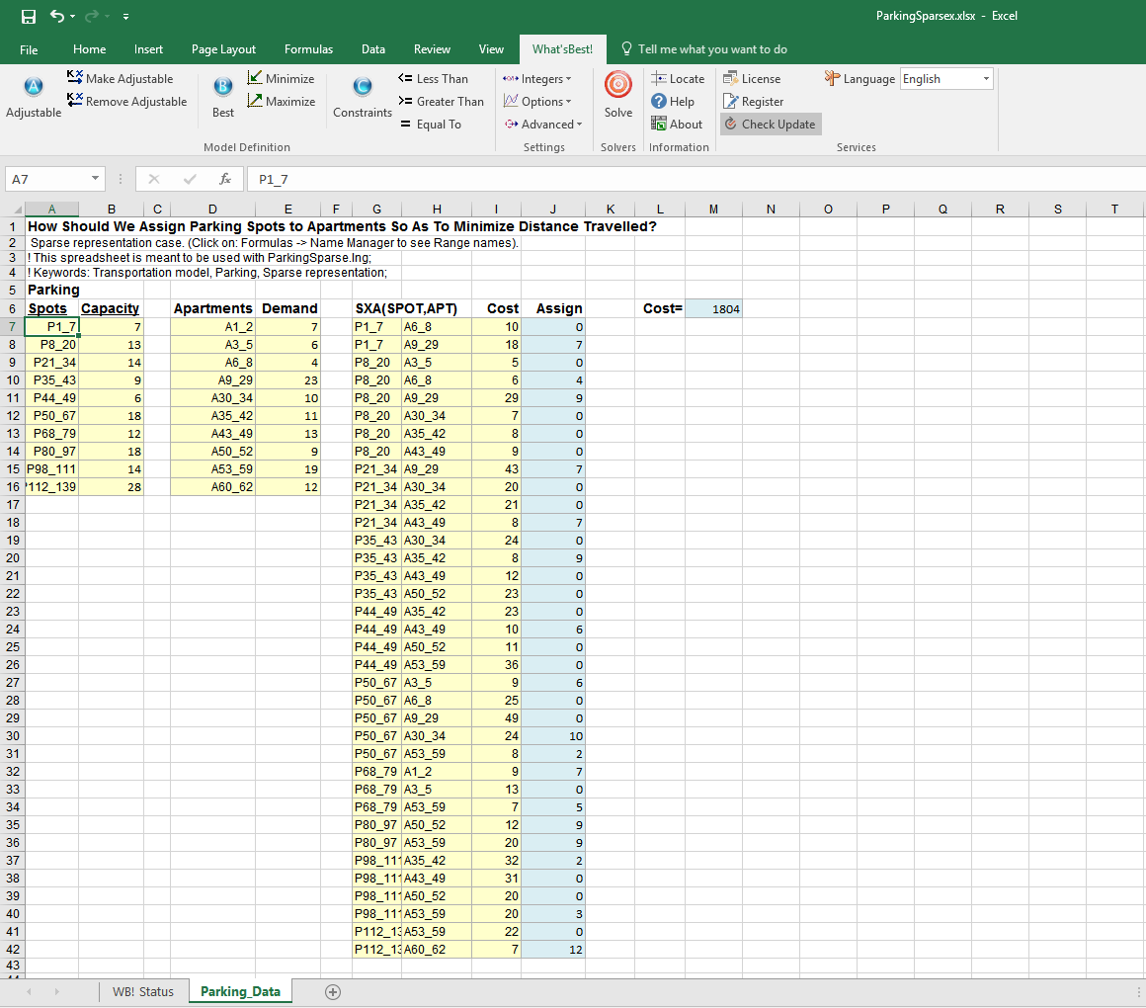Screen dimensions: 1146x1008
Task: Click the P112_139 spot cell in column A
Action: [52, 487]
